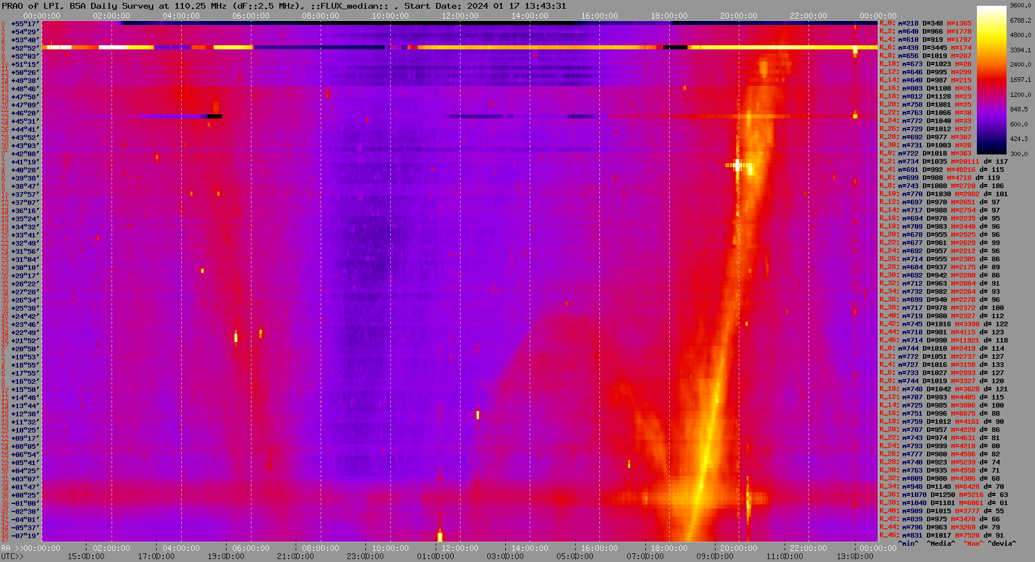
Task: Click the UTC tick label 15:00:00
Action: (86, 556)
